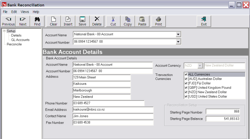The width and height of the screenshot is (250, 139).
Task: Collapse the Setup tree node
Action: tap(4, 31)
